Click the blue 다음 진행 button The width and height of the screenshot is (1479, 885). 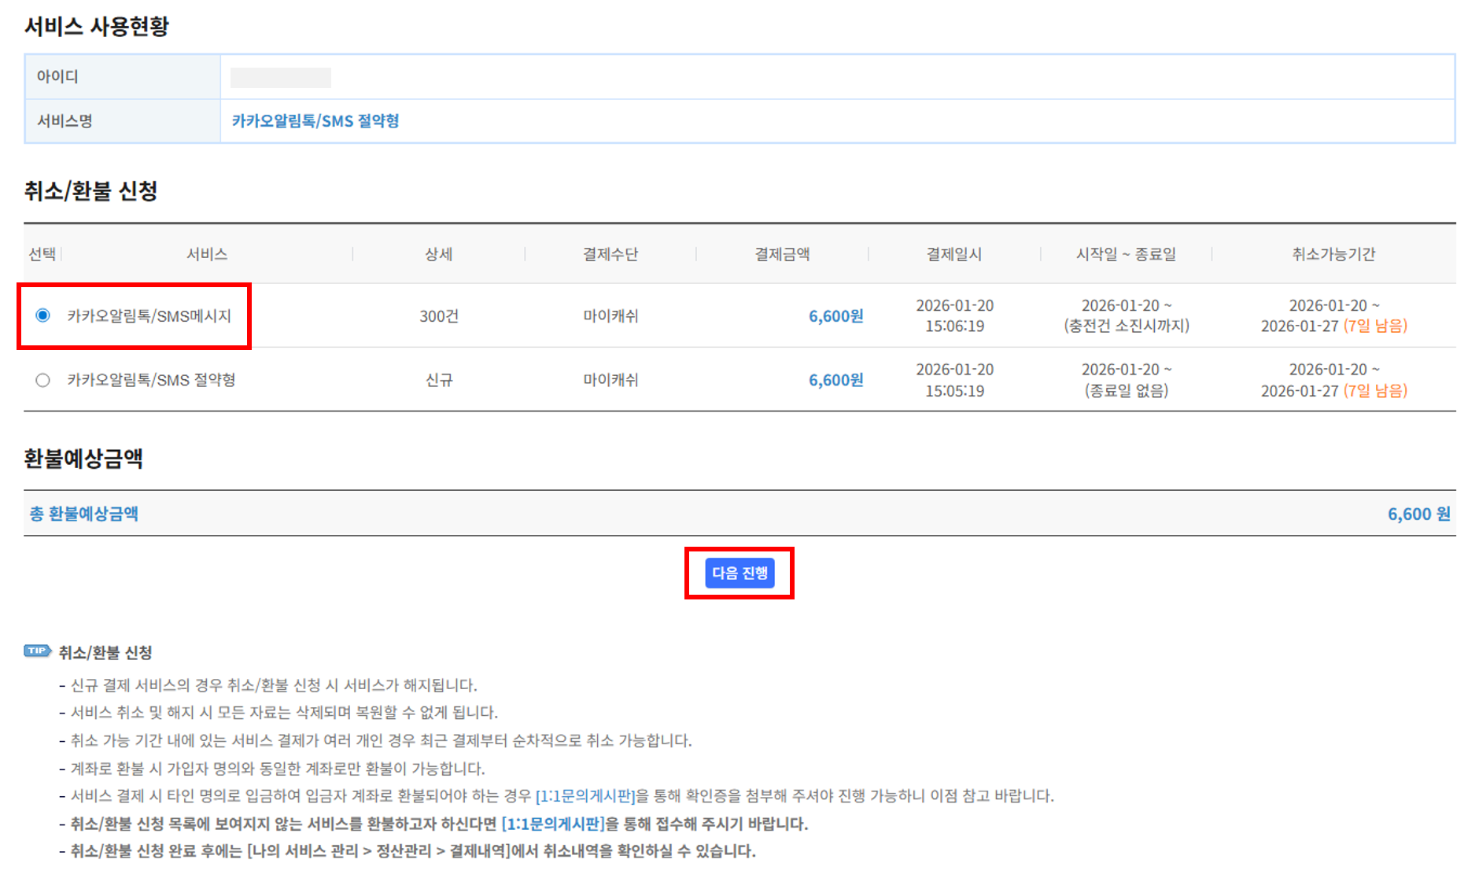pyautogui.click(x=739, y=573)
